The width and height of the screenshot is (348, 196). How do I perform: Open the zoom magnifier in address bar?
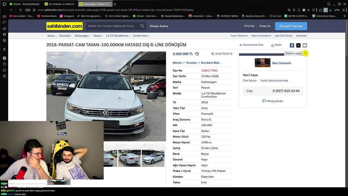[289, 10]
